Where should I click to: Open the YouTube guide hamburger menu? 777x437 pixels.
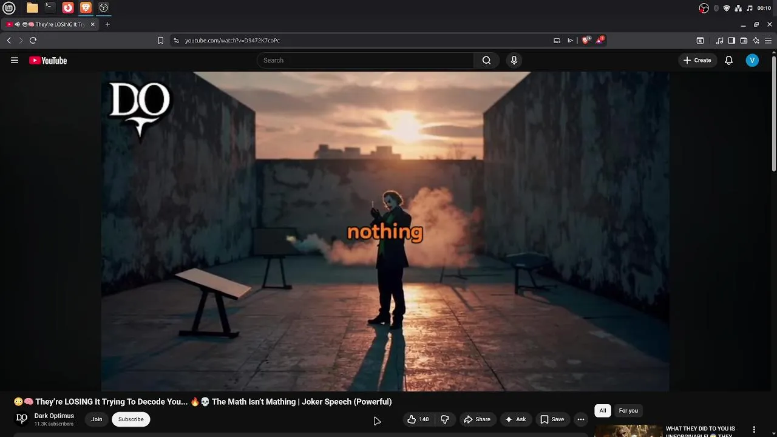tap(15, 60)
